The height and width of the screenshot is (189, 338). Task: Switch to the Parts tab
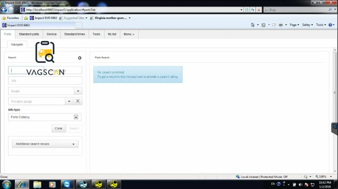click(x=8, y=34)
